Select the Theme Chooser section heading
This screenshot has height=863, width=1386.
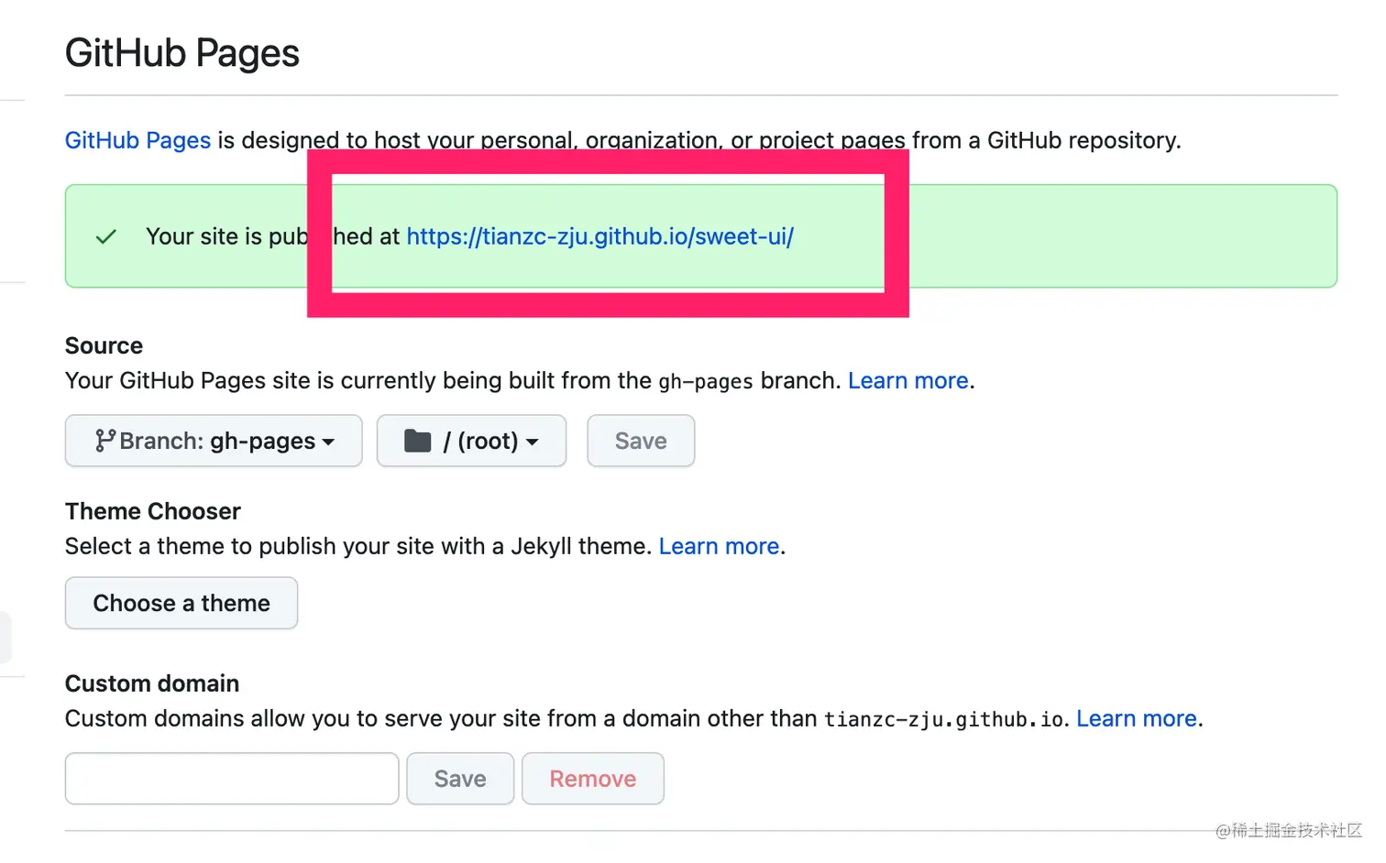click(152, 511)
